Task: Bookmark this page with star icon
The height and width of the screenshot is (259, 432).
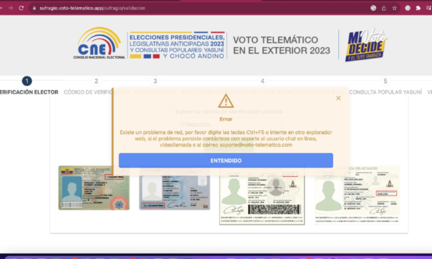Action: 394,8
